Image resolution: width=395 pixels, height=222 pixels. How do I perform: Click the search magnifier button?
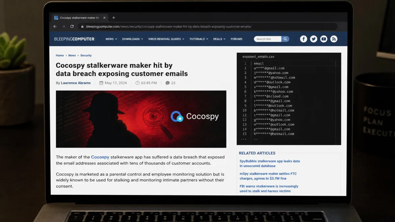pyautogui.click(x=285, y=39)
